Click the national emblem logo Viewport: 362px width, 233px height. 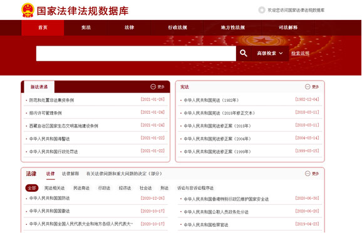coord(28,10)
